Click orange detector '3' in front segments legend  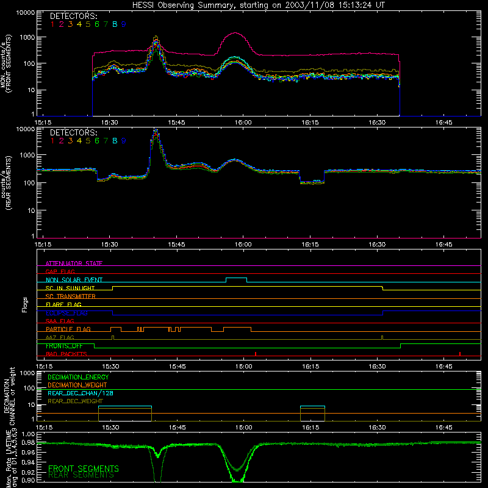[x=70, y=24]
